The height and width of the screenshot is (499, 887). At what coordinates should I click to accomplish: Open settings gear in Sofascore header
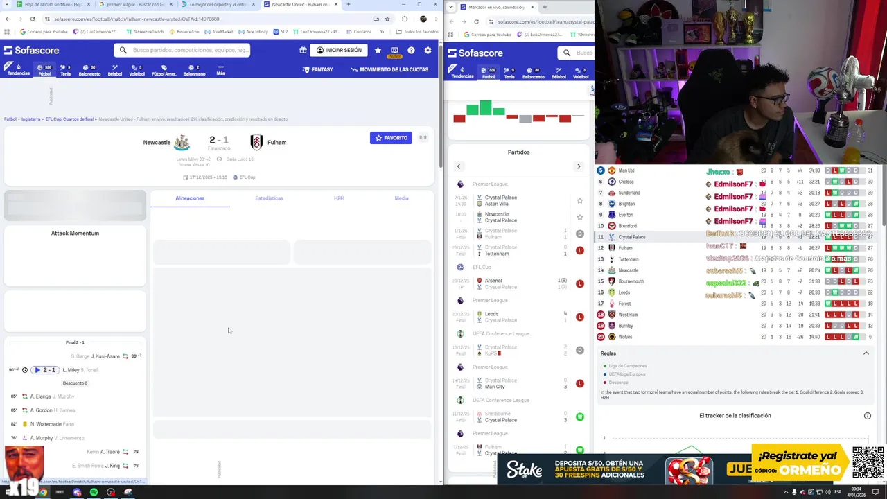(x=428, y=50)
